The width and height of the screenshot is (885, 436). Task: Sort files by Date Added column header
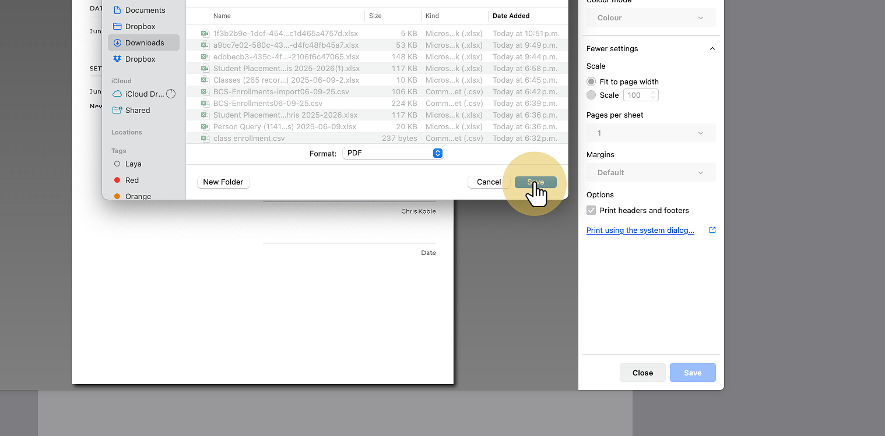511,16
